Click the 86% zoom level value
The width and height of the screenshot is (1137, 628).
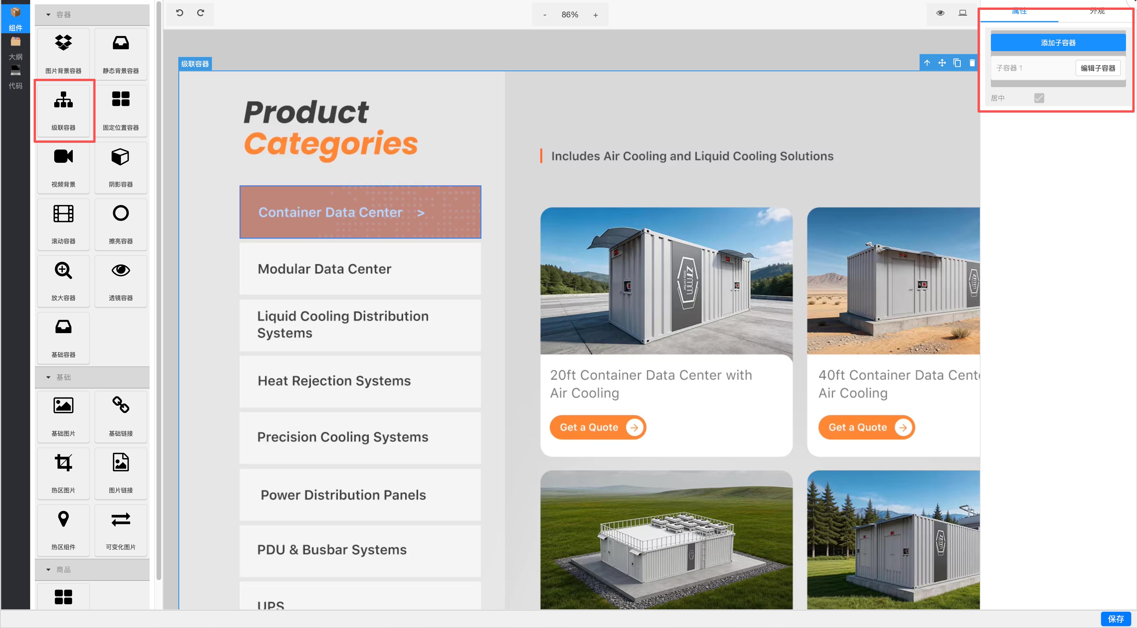click(570, 15)
